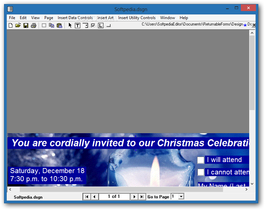Click the horizontal scrollbar right arrow
This screenshot has height=210, width=265.
(x=247, y=189)
